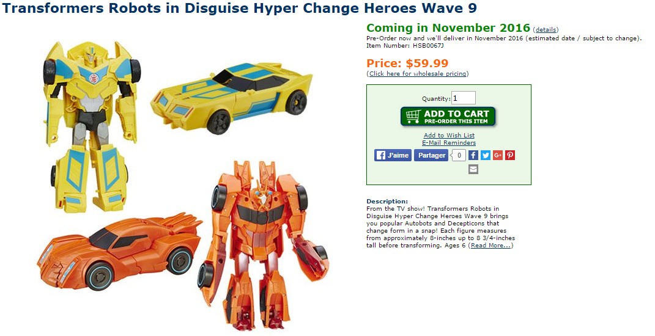Click the yellow Bumblebee robot figure image
655x336 pixels.
coord(92,126)
